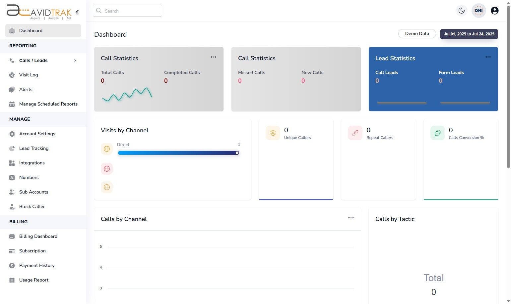Image resolution: width=511 pixels, height=304 pixels.
Task: Open the Lead Statistics card options menu
Action: pyautogui.click(x=488, y=57)
